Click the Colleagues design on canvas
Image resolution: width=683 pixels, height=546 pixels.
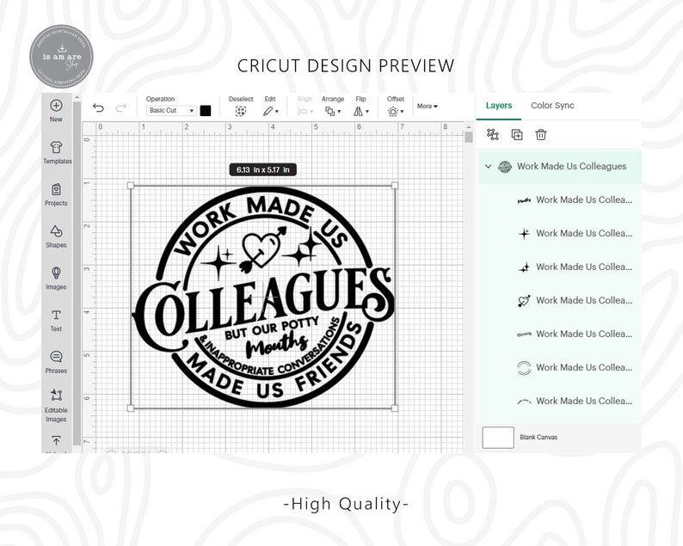(x=263, y=297)
